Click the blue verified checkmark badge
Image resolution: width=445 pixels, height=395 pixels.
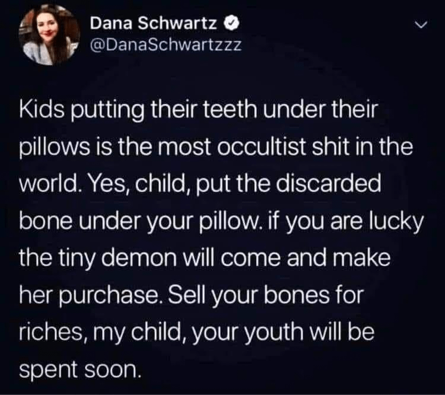[233, 23]
